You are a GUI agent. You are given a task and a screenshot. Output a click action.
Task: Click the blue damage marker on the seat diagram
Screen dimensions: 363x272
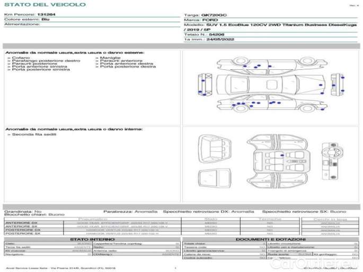coord(282,155)
